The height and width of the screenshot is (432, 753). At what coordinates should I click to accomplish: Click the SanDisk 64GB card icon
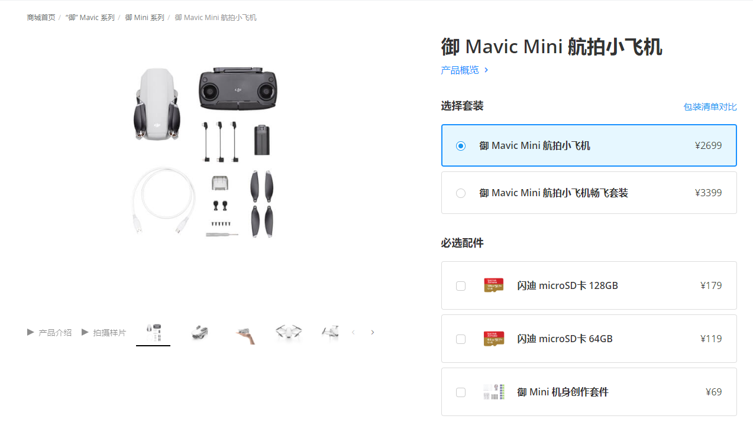(x=493, y=339)
